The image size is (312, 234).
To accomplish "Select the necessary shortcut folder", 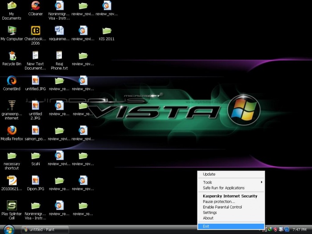I will [12, 156].
